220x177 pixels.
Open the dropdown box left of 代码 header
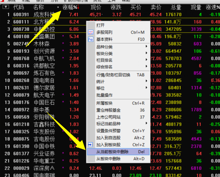(x=6, y=7)
